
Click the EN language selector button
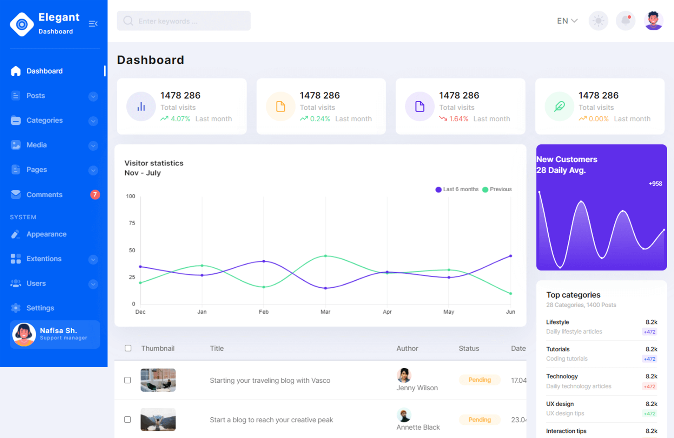(567, 21)
